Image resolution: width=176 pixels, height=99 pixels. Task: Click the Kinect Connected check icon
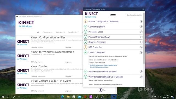point(86,53)
